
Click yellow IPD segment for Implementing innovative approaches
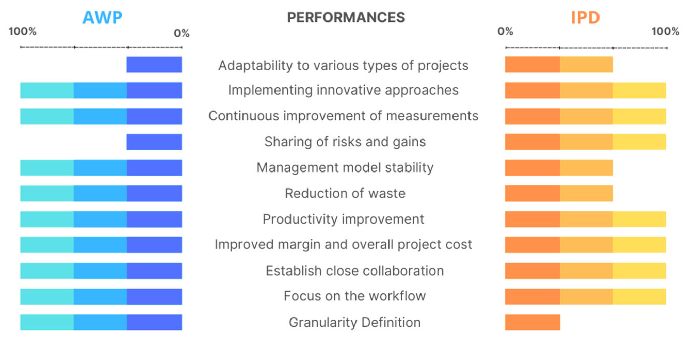(639, 90)
